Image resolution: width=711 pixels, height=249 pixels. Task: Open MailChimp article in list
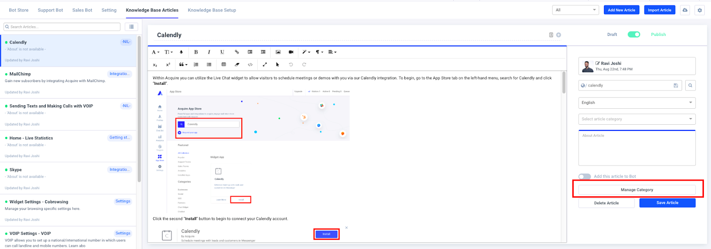(68, 83)
